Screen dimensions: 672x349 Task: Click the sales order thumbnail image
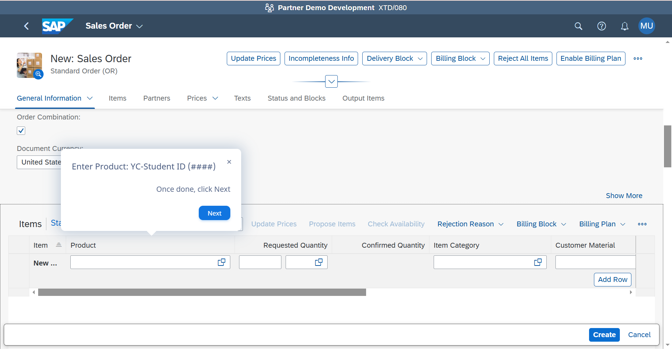30,65
